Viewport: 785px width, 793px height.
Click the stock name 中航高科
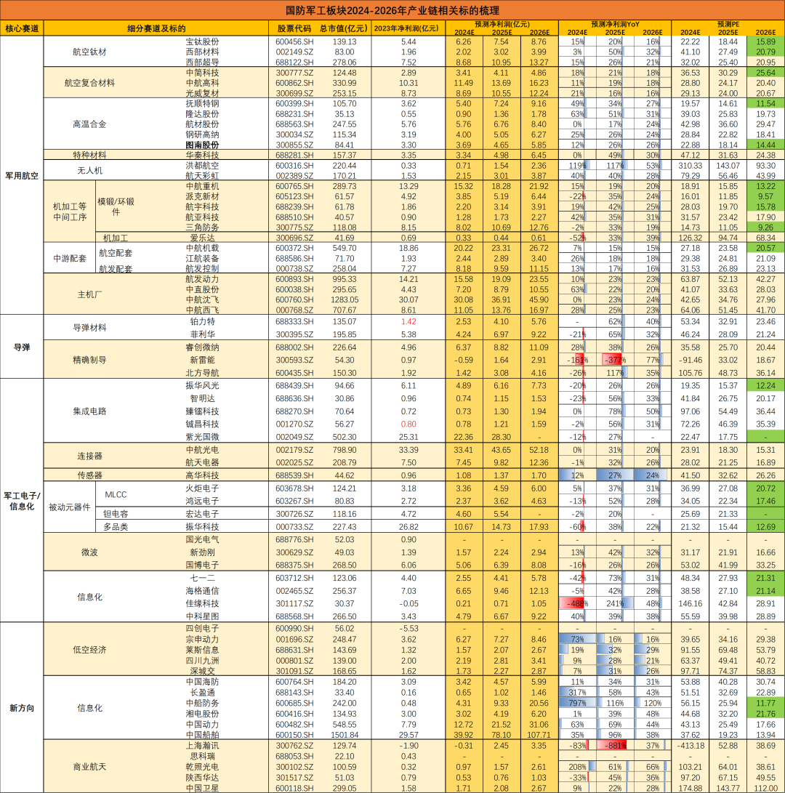[202, 83]
